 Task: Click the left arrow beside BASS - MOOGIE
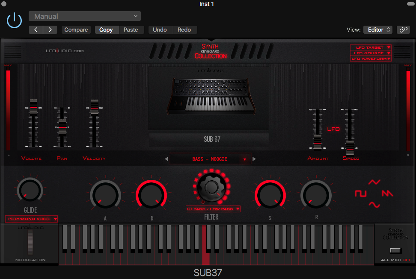(167, 159)
